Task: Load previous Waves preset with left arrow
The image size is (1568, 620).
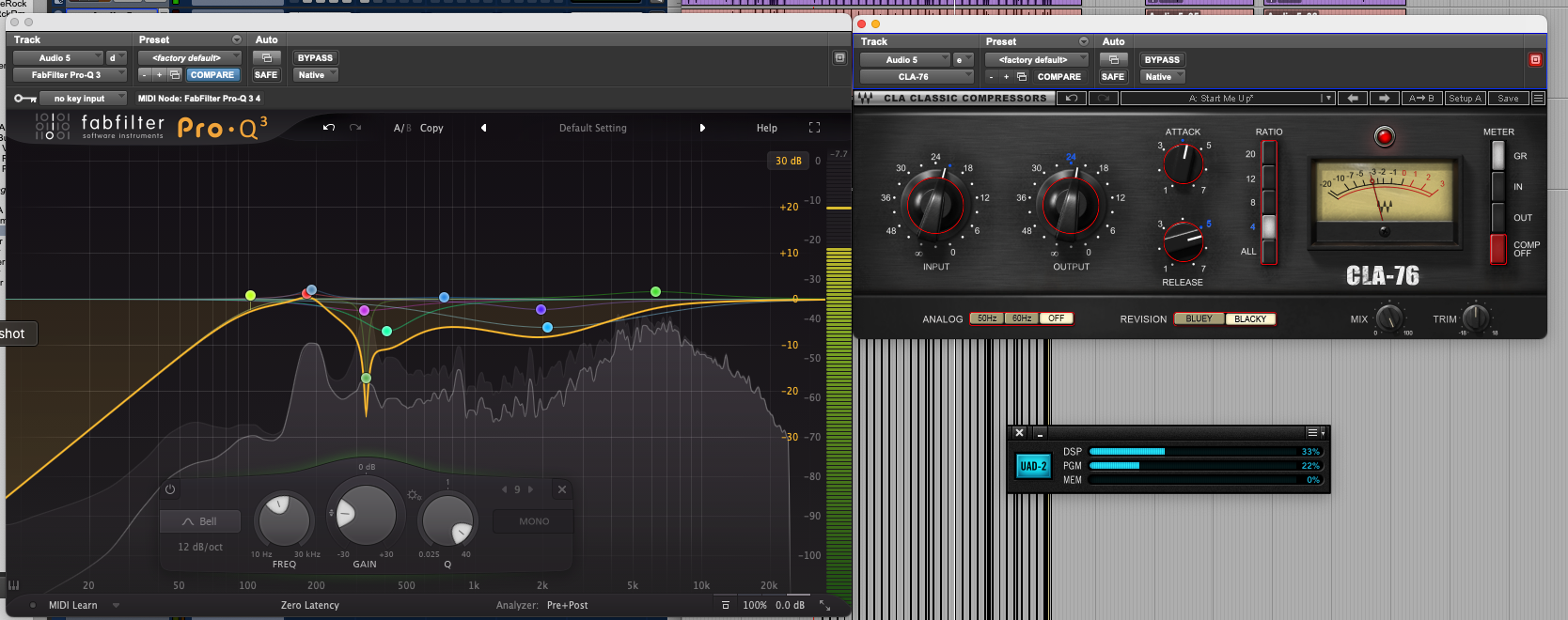Action: click(1353, 98)
